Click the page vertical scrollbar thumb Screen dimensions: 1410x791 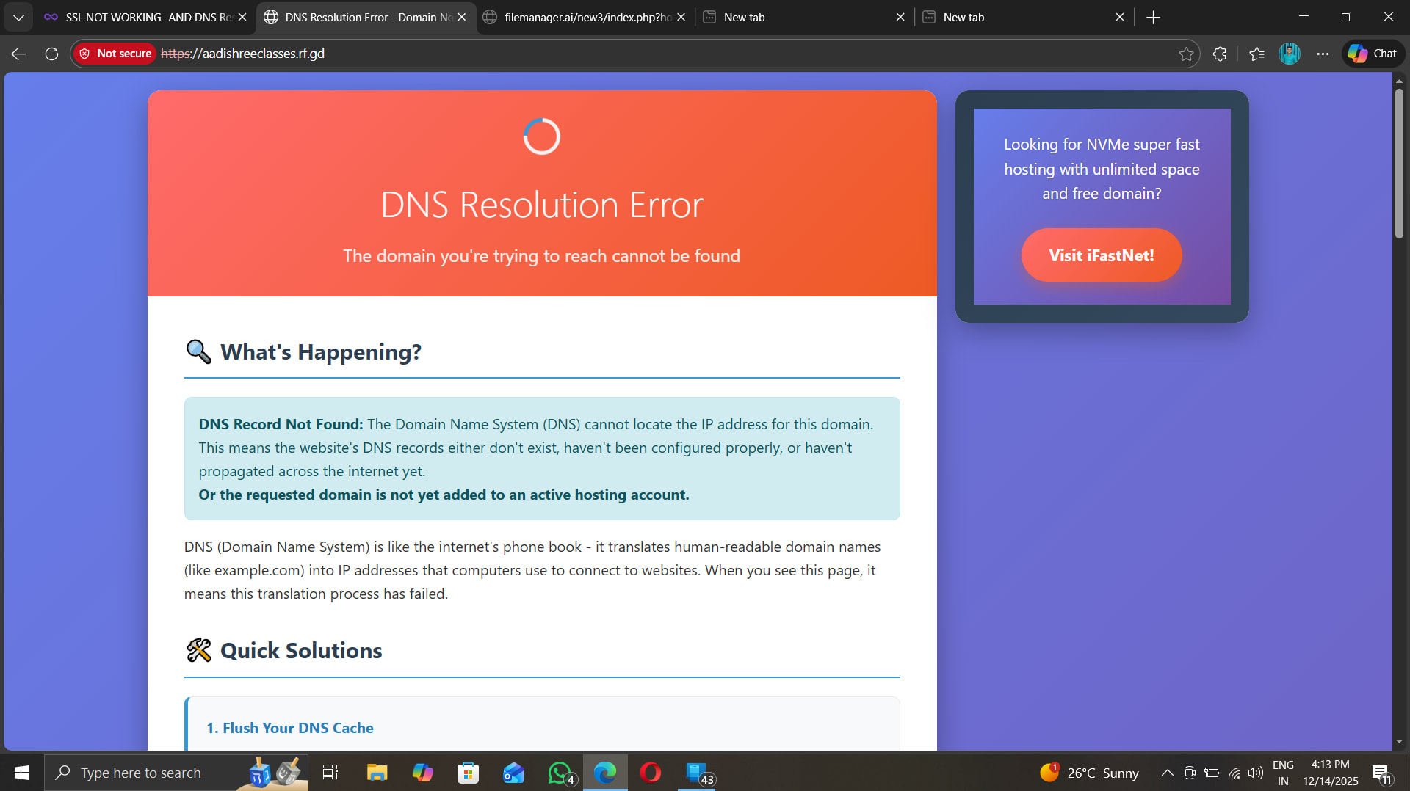(x=1399, y=163)
